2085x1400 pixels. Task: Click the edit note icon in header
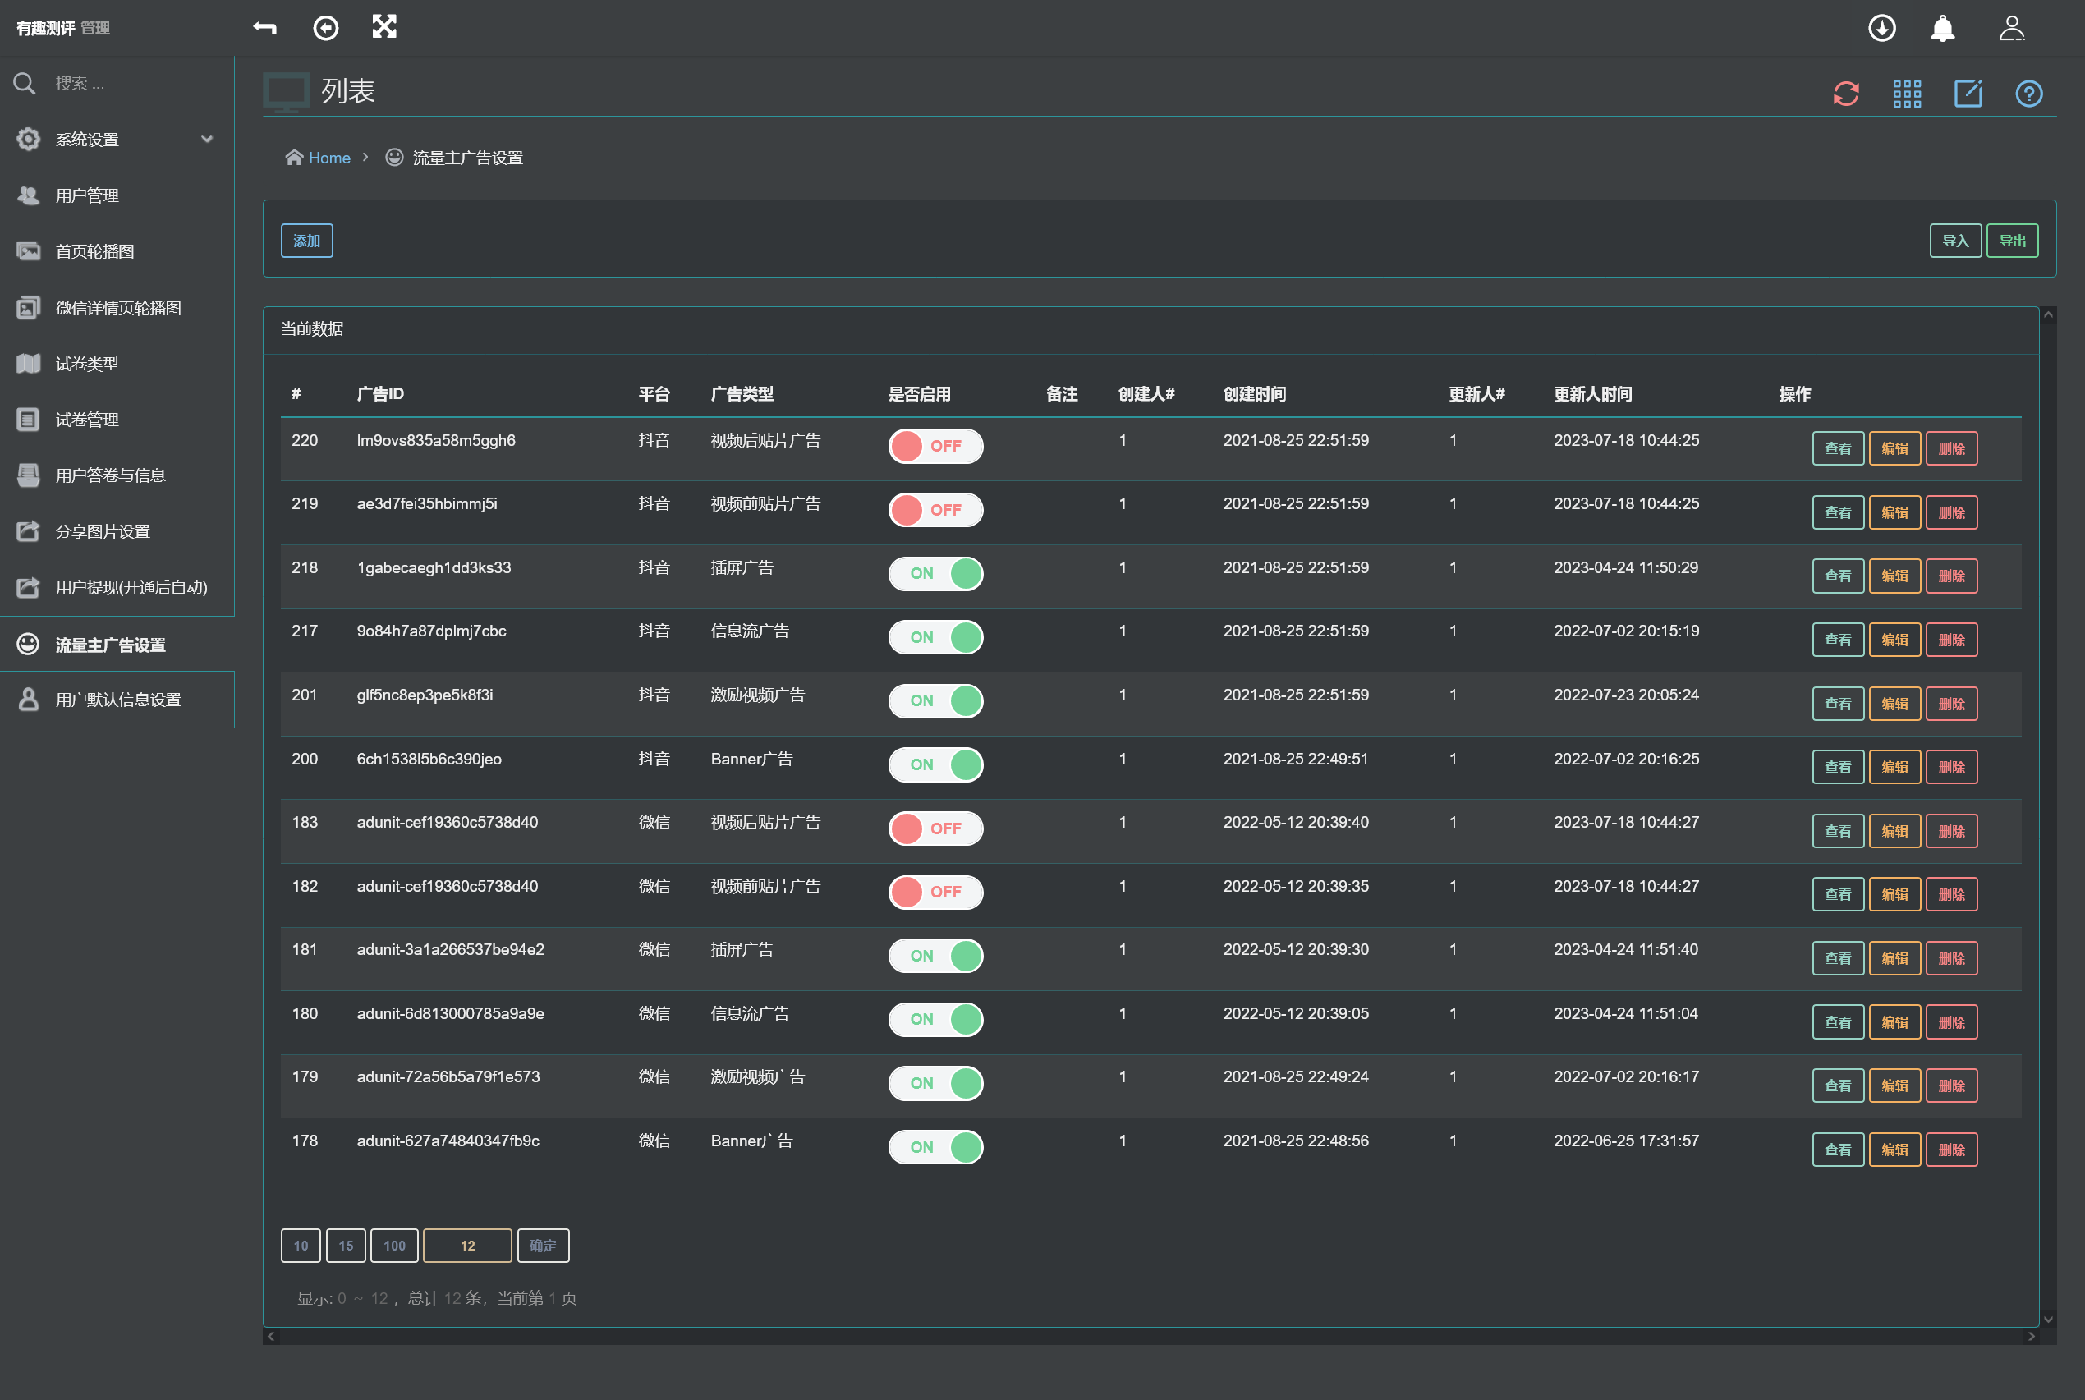[1967, 93]
